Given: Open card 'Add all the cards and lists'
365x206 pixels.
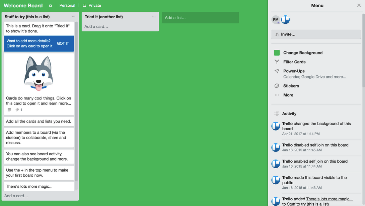Looking at the screenshot, I should coord(39,121).
